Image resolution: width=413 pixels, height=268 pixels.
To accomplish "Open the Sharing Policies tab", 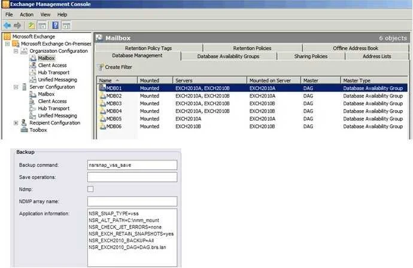I will [311, 56].
